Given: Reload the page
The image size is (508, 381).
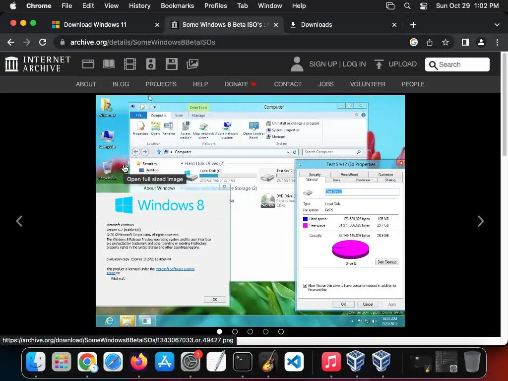Looking at the screenshot, I should click(43, 42).
